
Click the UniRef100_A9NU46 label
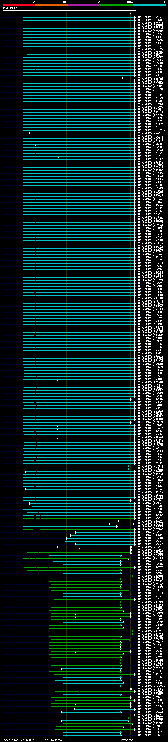(x=150, y=503)
